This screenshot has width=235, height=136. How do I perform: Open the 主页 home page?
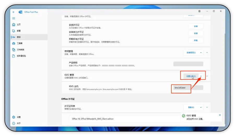tap(29, 24)
